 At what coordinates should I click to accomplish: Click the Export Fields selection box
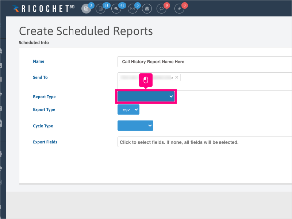[x=205, y=142]
